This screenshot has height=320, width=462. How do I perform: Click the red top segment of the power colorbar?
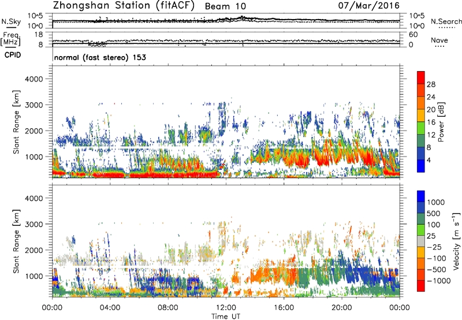421,77
